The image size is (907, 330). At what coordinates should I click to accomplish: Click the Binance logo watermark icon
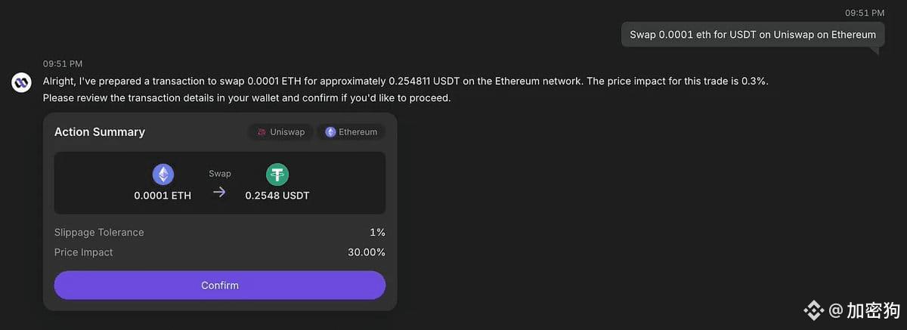point(813,310)
